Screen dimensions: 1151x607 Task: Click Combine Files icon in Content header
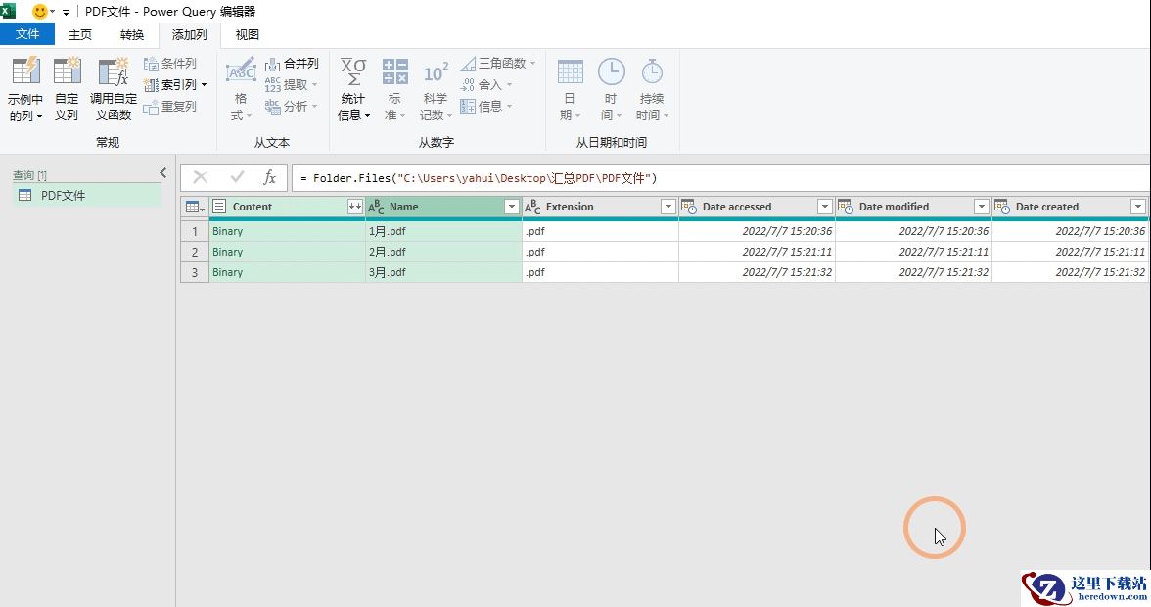pyautogui.click(x=354, y=207)
